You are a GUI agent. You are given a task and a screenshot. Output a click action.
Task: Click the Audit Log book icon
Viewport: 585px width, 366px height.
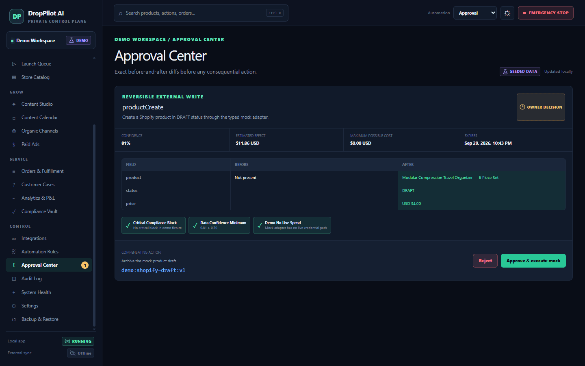14,279
